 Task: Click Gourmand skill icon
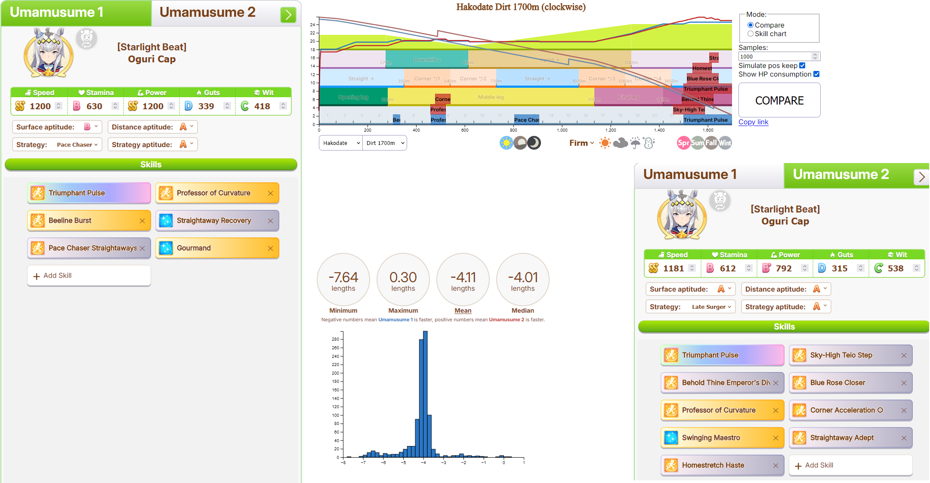click(166, 248)
